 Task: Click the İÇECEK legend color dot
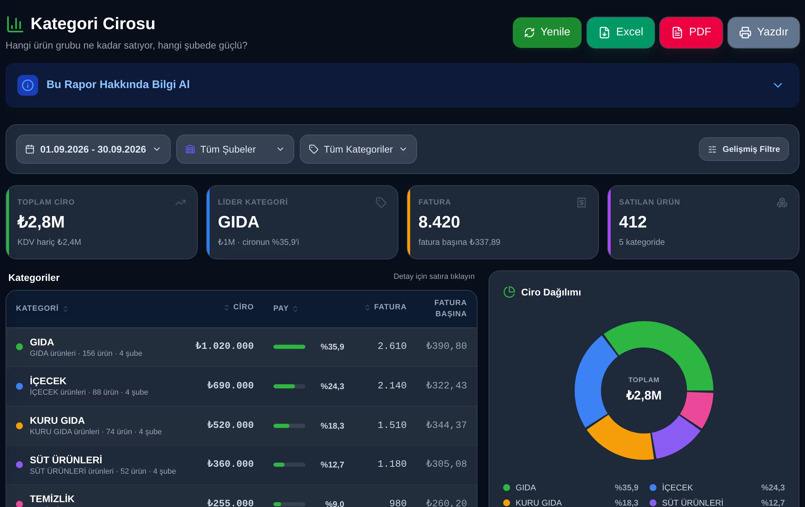pyautogui.click(x=653, y=488)
